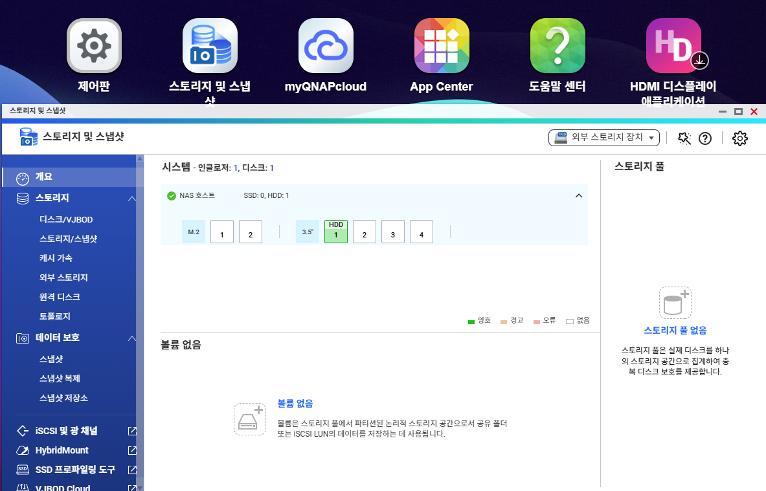
Task: Open storage settings gear icon
Action: click(739, 138)
